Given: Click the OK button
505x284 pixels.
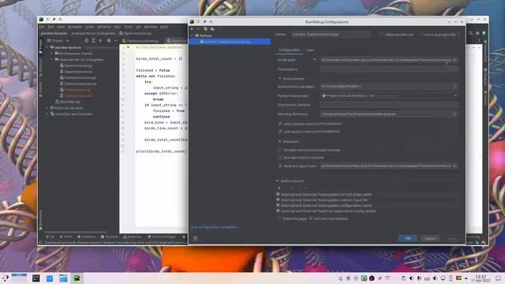Looking at the screenshot, I should (408, 238).
